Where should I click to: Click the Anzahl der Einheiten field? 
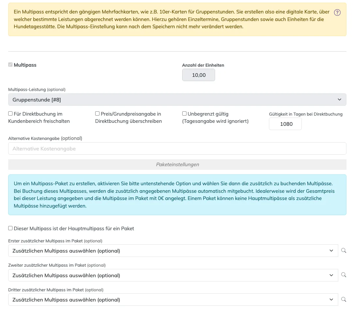point(199,75)
